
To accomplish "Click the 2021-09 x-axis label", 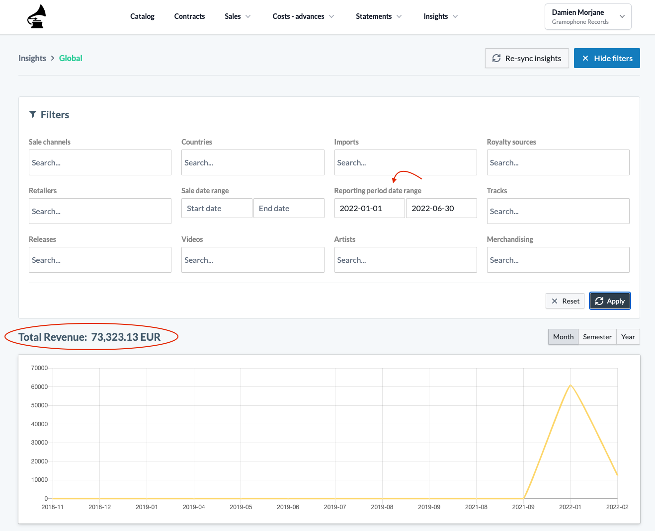I will click(523, 507).
